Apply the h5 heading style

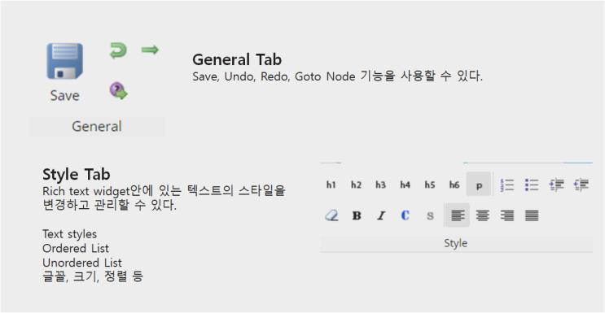click(430, 185)
